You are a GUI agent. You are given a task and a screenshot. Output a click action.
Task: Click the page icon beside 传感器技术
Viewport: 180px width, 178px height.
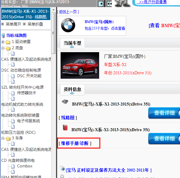(13, 93)
